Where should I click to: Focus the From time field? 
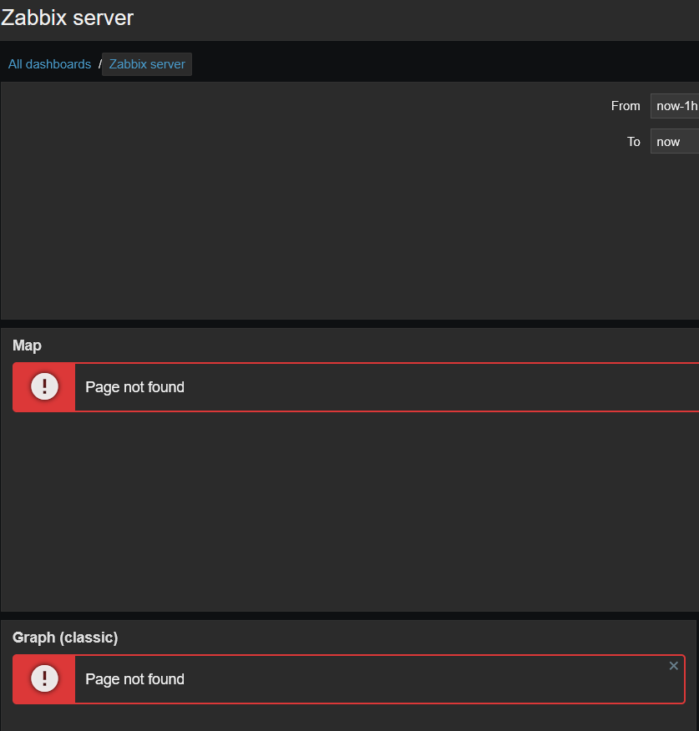675,106
